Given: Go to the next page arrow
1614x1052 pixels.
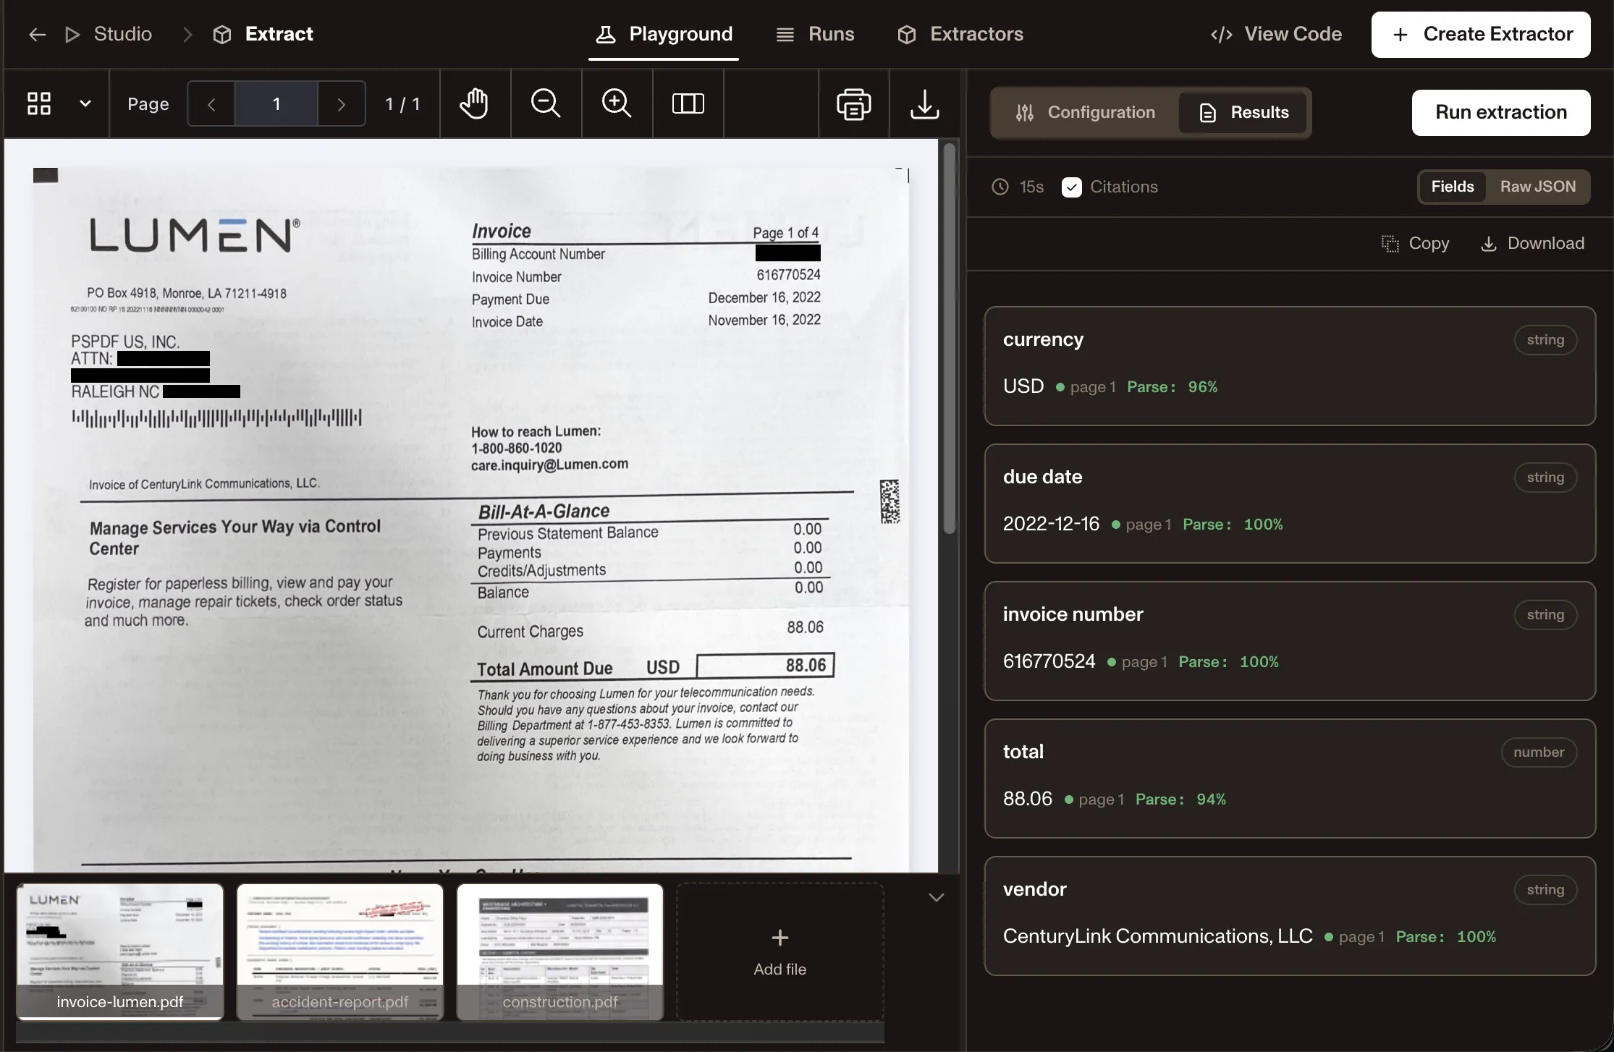Looking at the screenshot, I should pos(342,104).
